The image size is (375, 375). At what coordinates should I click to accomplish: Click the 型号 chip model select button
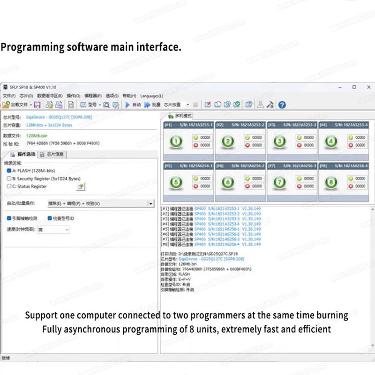point(89,105)
